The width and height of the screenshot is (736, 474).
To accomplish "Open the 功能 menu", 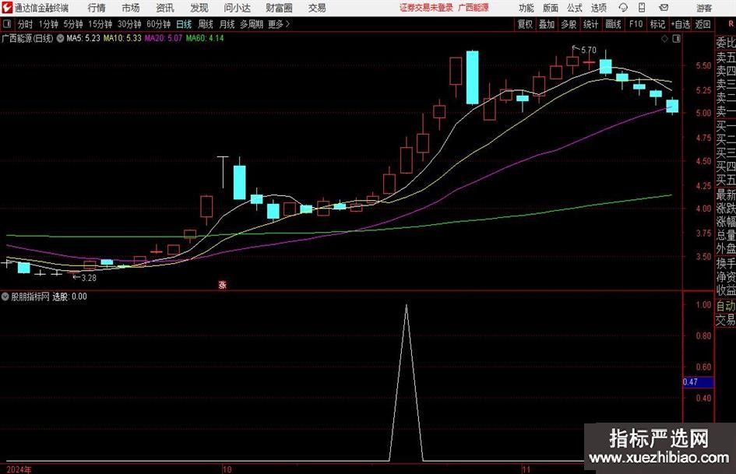I will point(526,8).
